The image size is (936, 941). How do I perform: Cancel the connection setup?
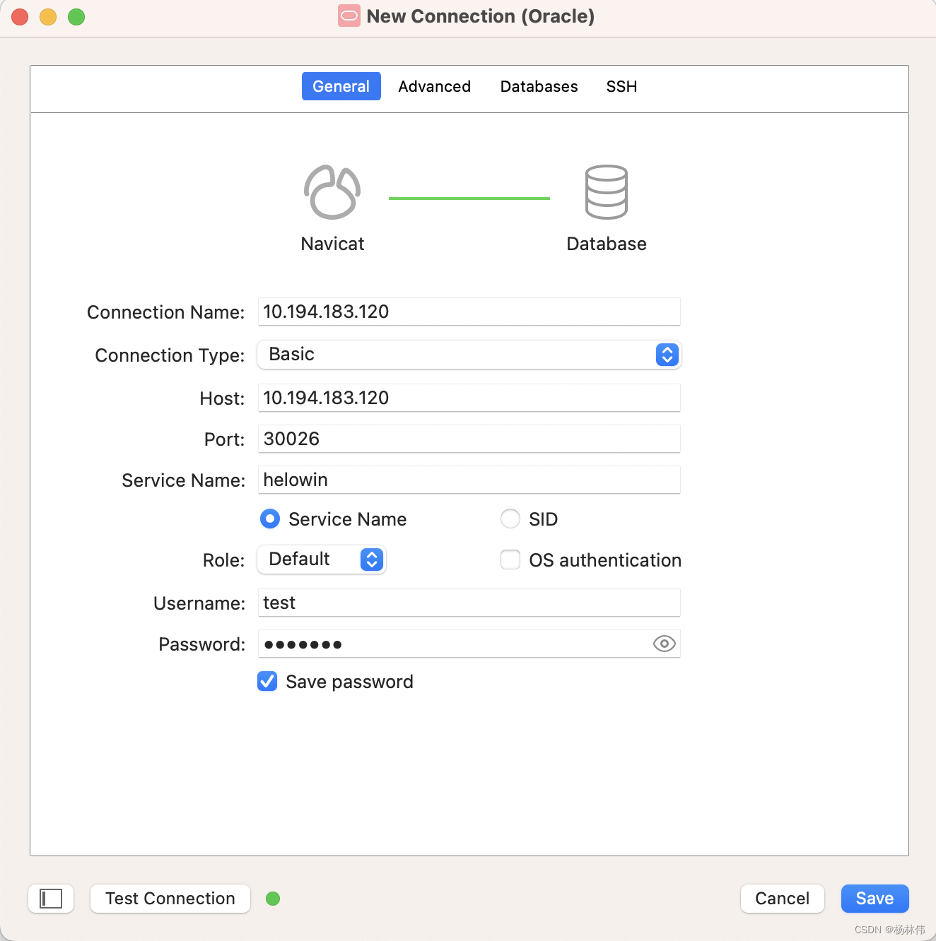pyautogui.click(x=782, y=898)
